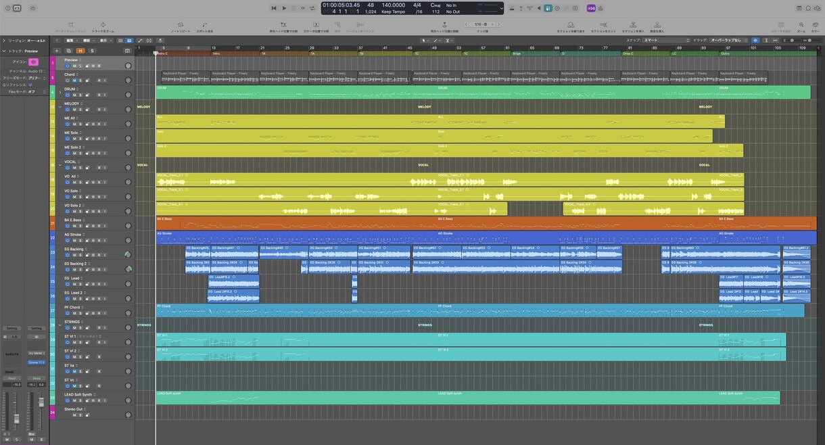Click the セクションをカット toolbar icon

click(603, 27)
